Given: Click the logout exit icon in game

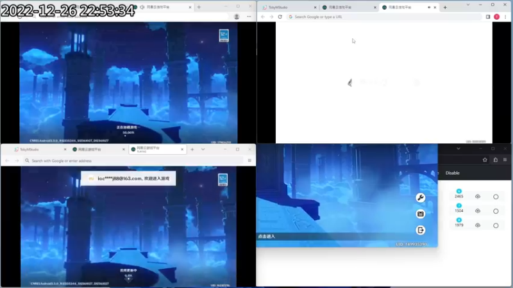Looking at the screenshot, I should click(x=421, y=230).
